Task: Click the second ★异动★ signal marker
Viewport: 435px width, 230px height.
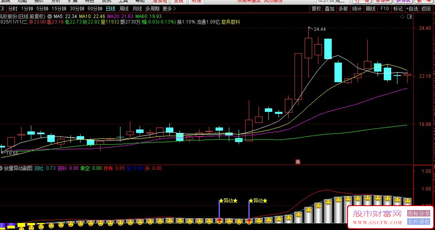Action: coord(258,200)
